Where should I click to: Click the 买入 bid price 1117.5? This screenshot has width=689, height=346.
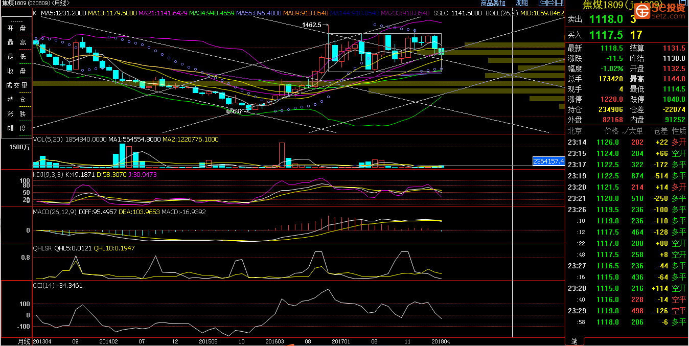[x=606, y=35]
